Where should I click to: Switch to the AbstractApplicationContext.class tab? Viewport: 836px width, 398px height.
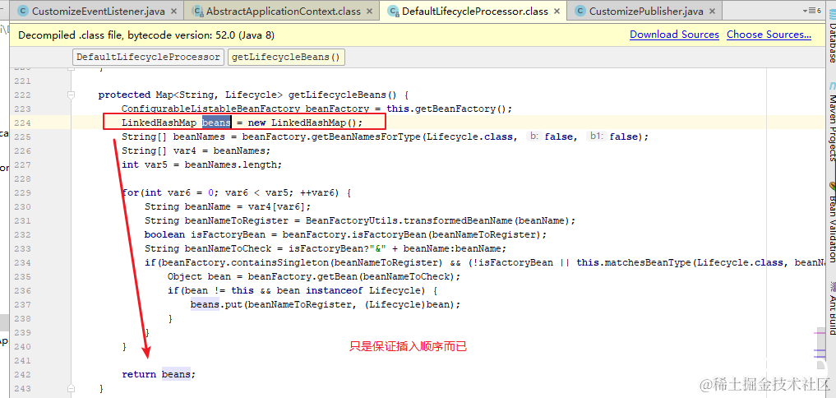point(284,11)
